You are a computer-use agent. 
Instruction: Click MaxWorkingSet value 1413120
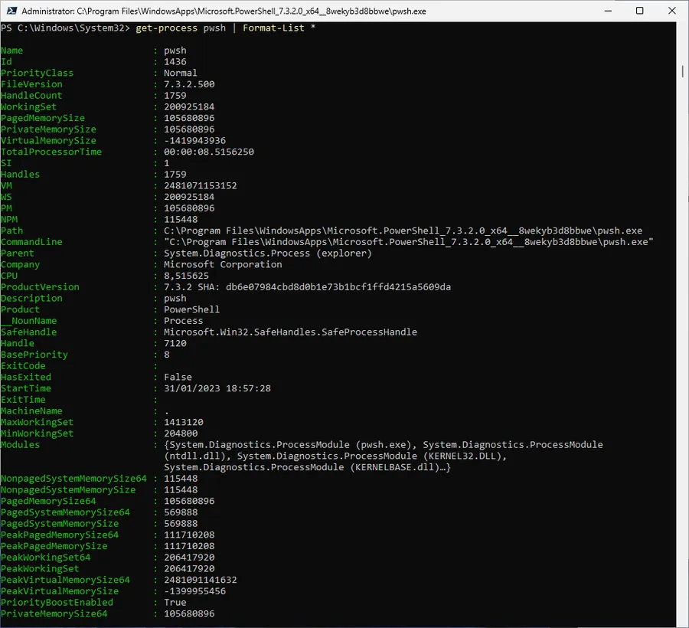click(x=184, y=422)
